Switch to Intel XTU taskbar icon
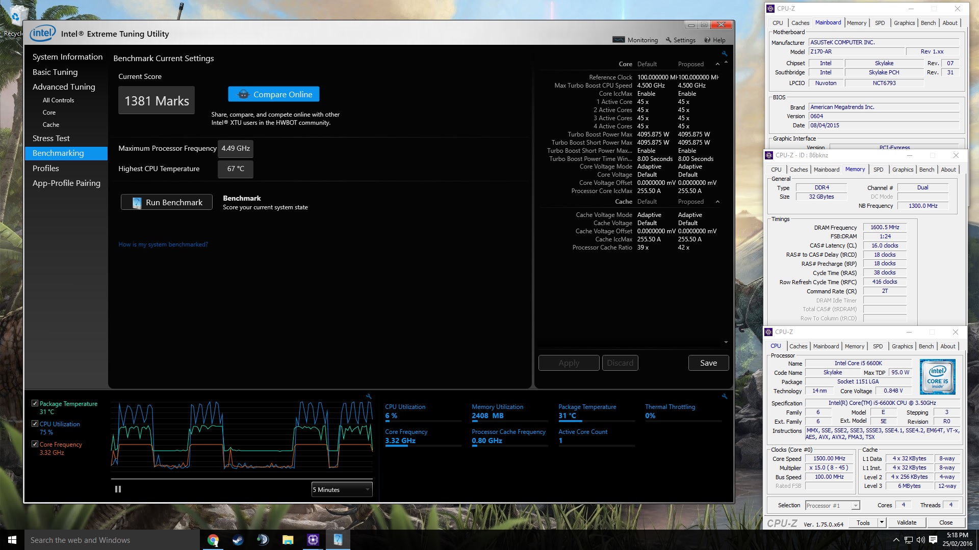 [338, 540]
